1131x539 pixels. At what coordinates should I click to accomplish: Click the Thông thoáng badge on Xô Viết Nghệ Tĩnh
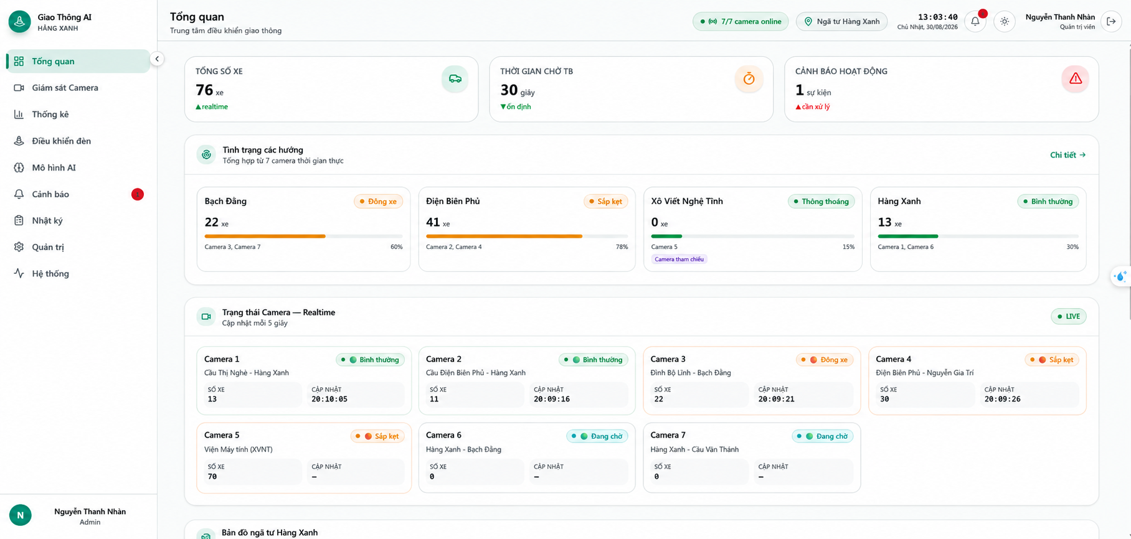(x=821, y=202)
